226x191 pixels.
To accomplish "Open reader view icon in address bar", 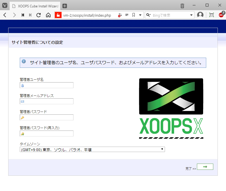I will (127, 15).
